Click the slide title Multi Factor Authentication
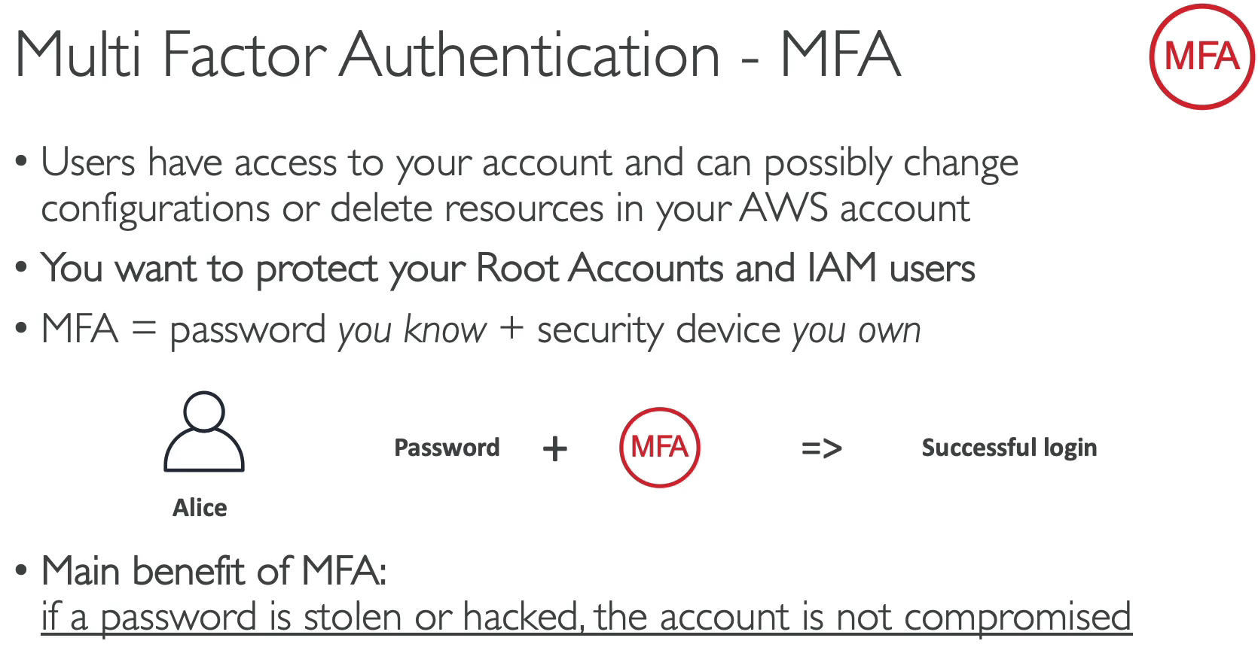Image resolution: width=1258 pixels, height=650 pixels. tap(456, 55)
